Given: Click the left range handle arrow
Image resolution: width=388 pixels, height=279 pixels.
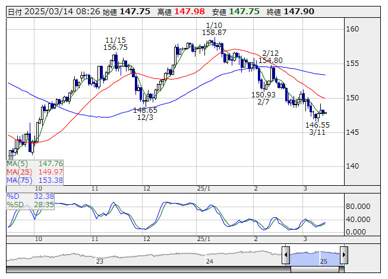Looking at the screenshot, I should [x=286, y=255].
